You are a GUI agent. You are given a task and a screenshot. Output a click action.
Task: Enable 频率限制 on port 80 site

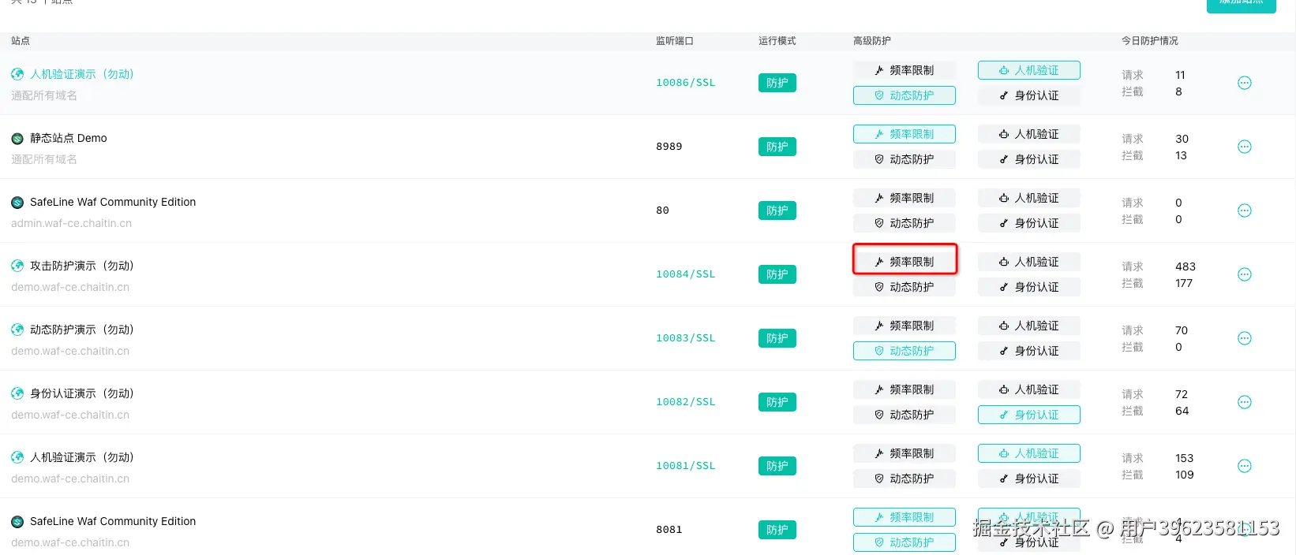pyautogui.click(x=905, y=198)
